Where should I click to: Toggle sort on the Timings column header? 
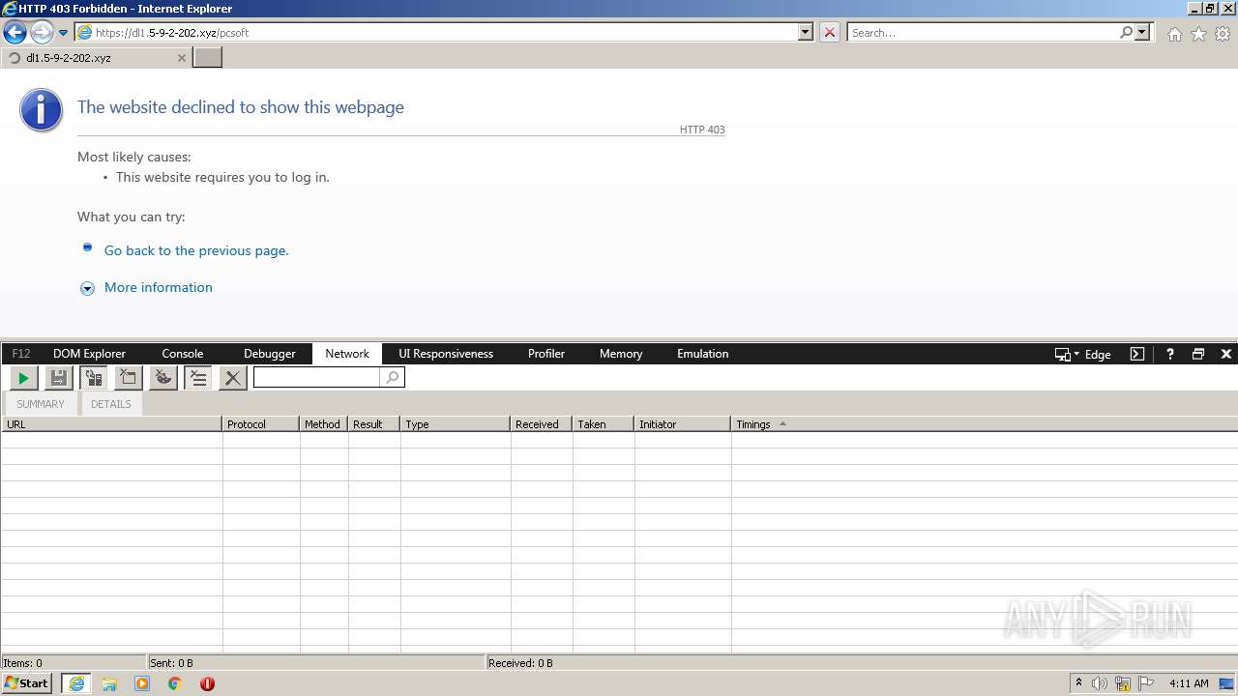[985, 424]
